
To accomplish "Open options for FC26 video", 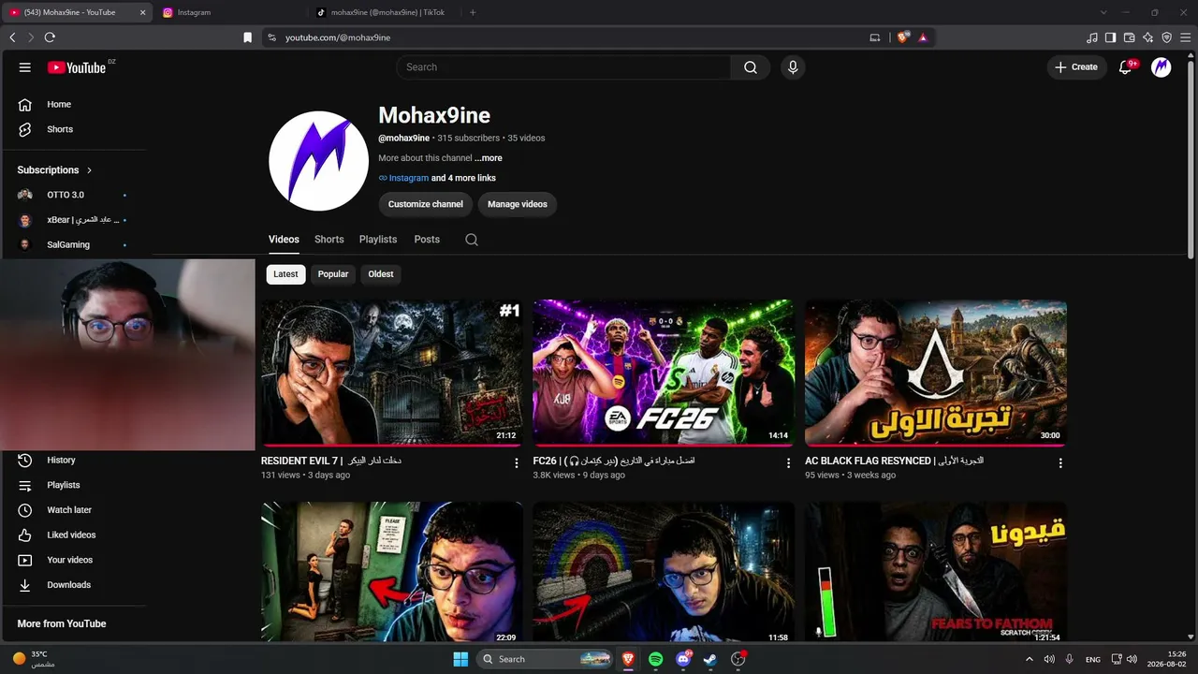I will (x=788, y=462).
